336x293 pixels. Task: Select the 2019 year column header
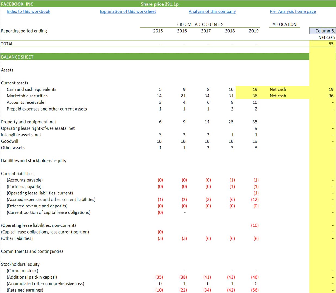[254, 31]
